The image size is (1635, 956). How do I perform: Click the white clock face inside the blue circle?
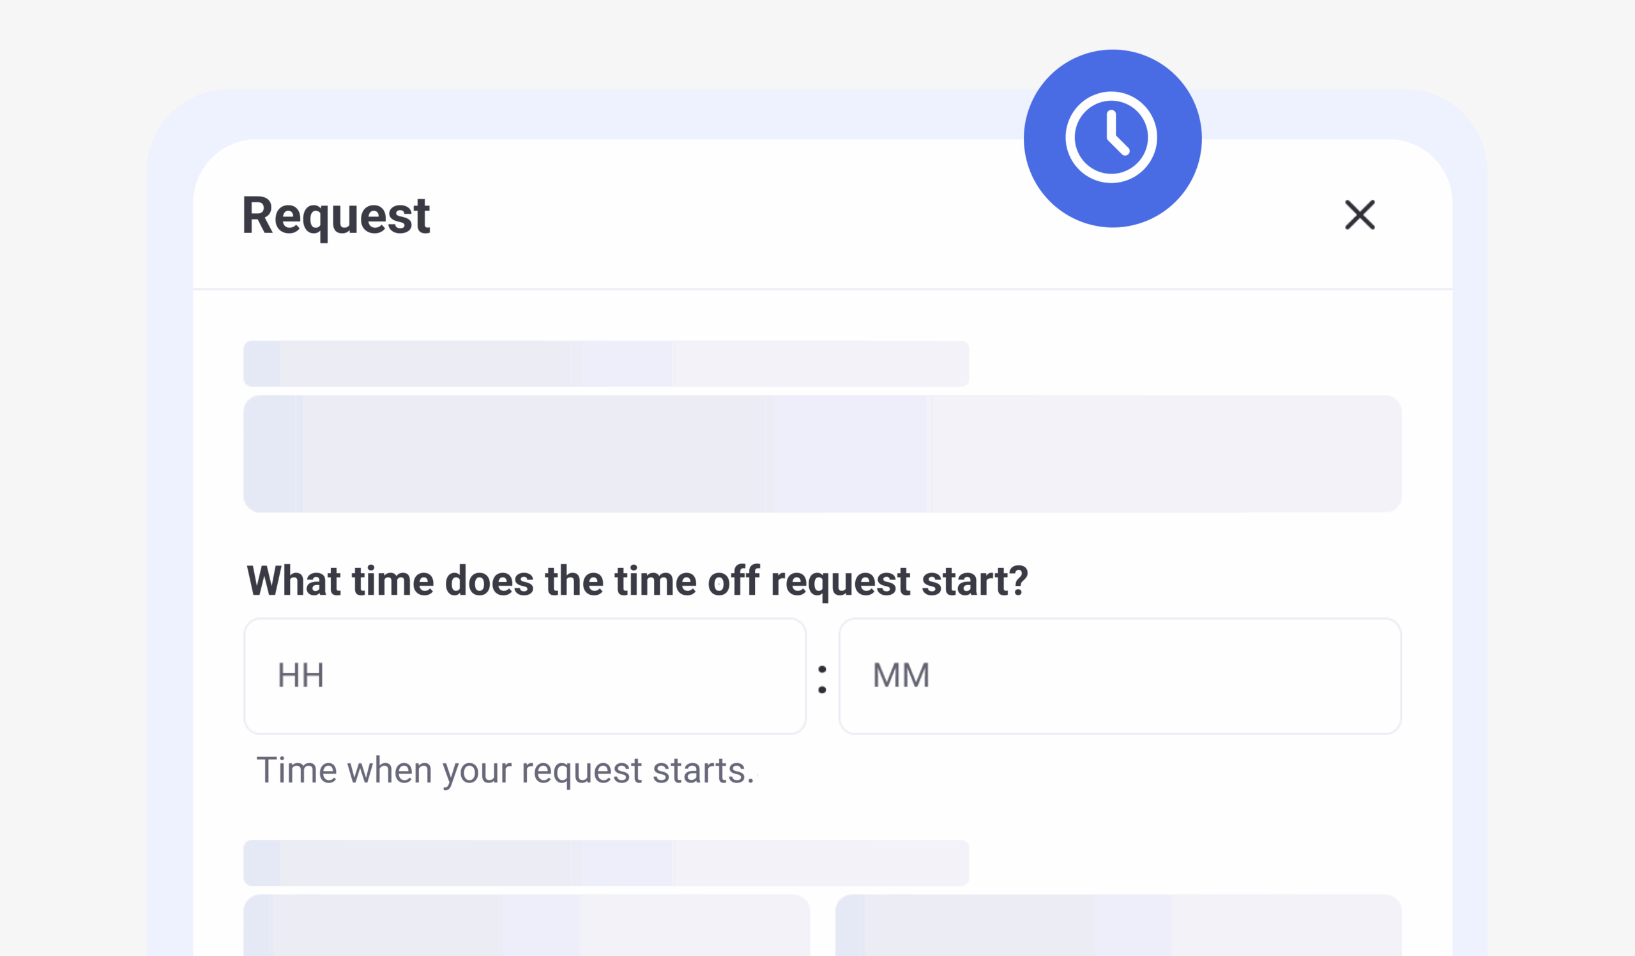tap(1111, 137)
